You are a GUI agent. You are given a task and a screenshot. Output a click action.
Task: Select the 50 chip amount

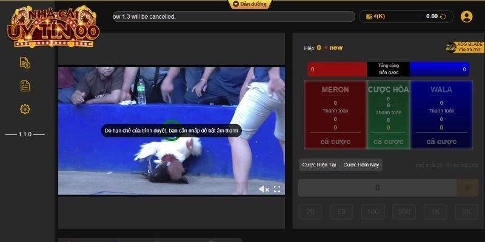pyautogui.click(x=341, y=212)
